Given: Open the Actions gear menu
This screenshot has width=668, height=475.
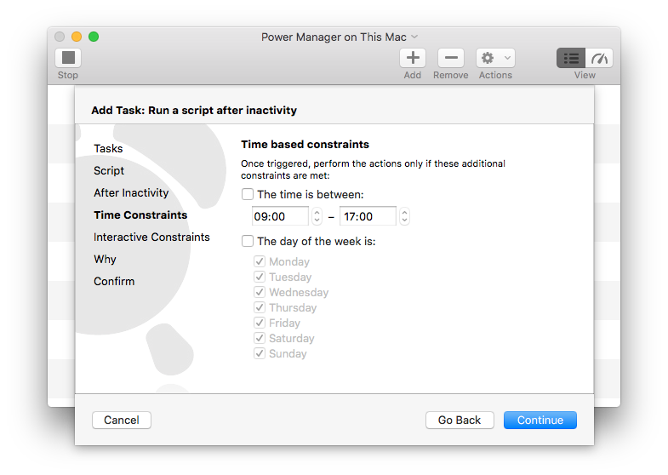Looking at the screenshot, I should [495, 58].
